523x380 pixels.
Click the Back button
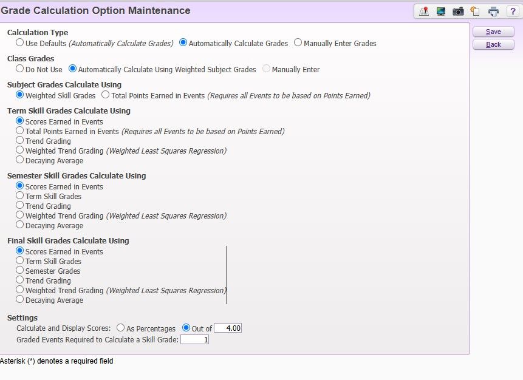pyautogui.click(x=493, y=44)
